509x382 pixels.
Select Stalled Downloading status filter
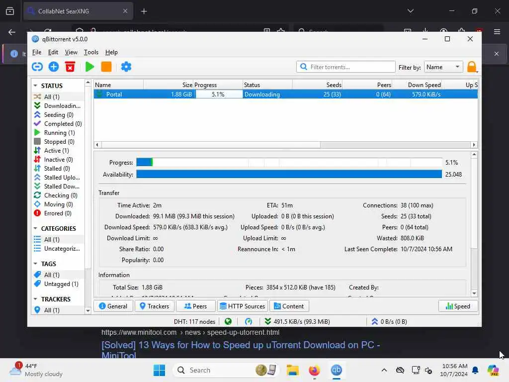point(57,187)
